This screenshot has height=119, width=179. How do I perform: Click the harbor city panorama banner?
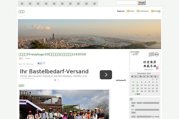click(89, 34)
